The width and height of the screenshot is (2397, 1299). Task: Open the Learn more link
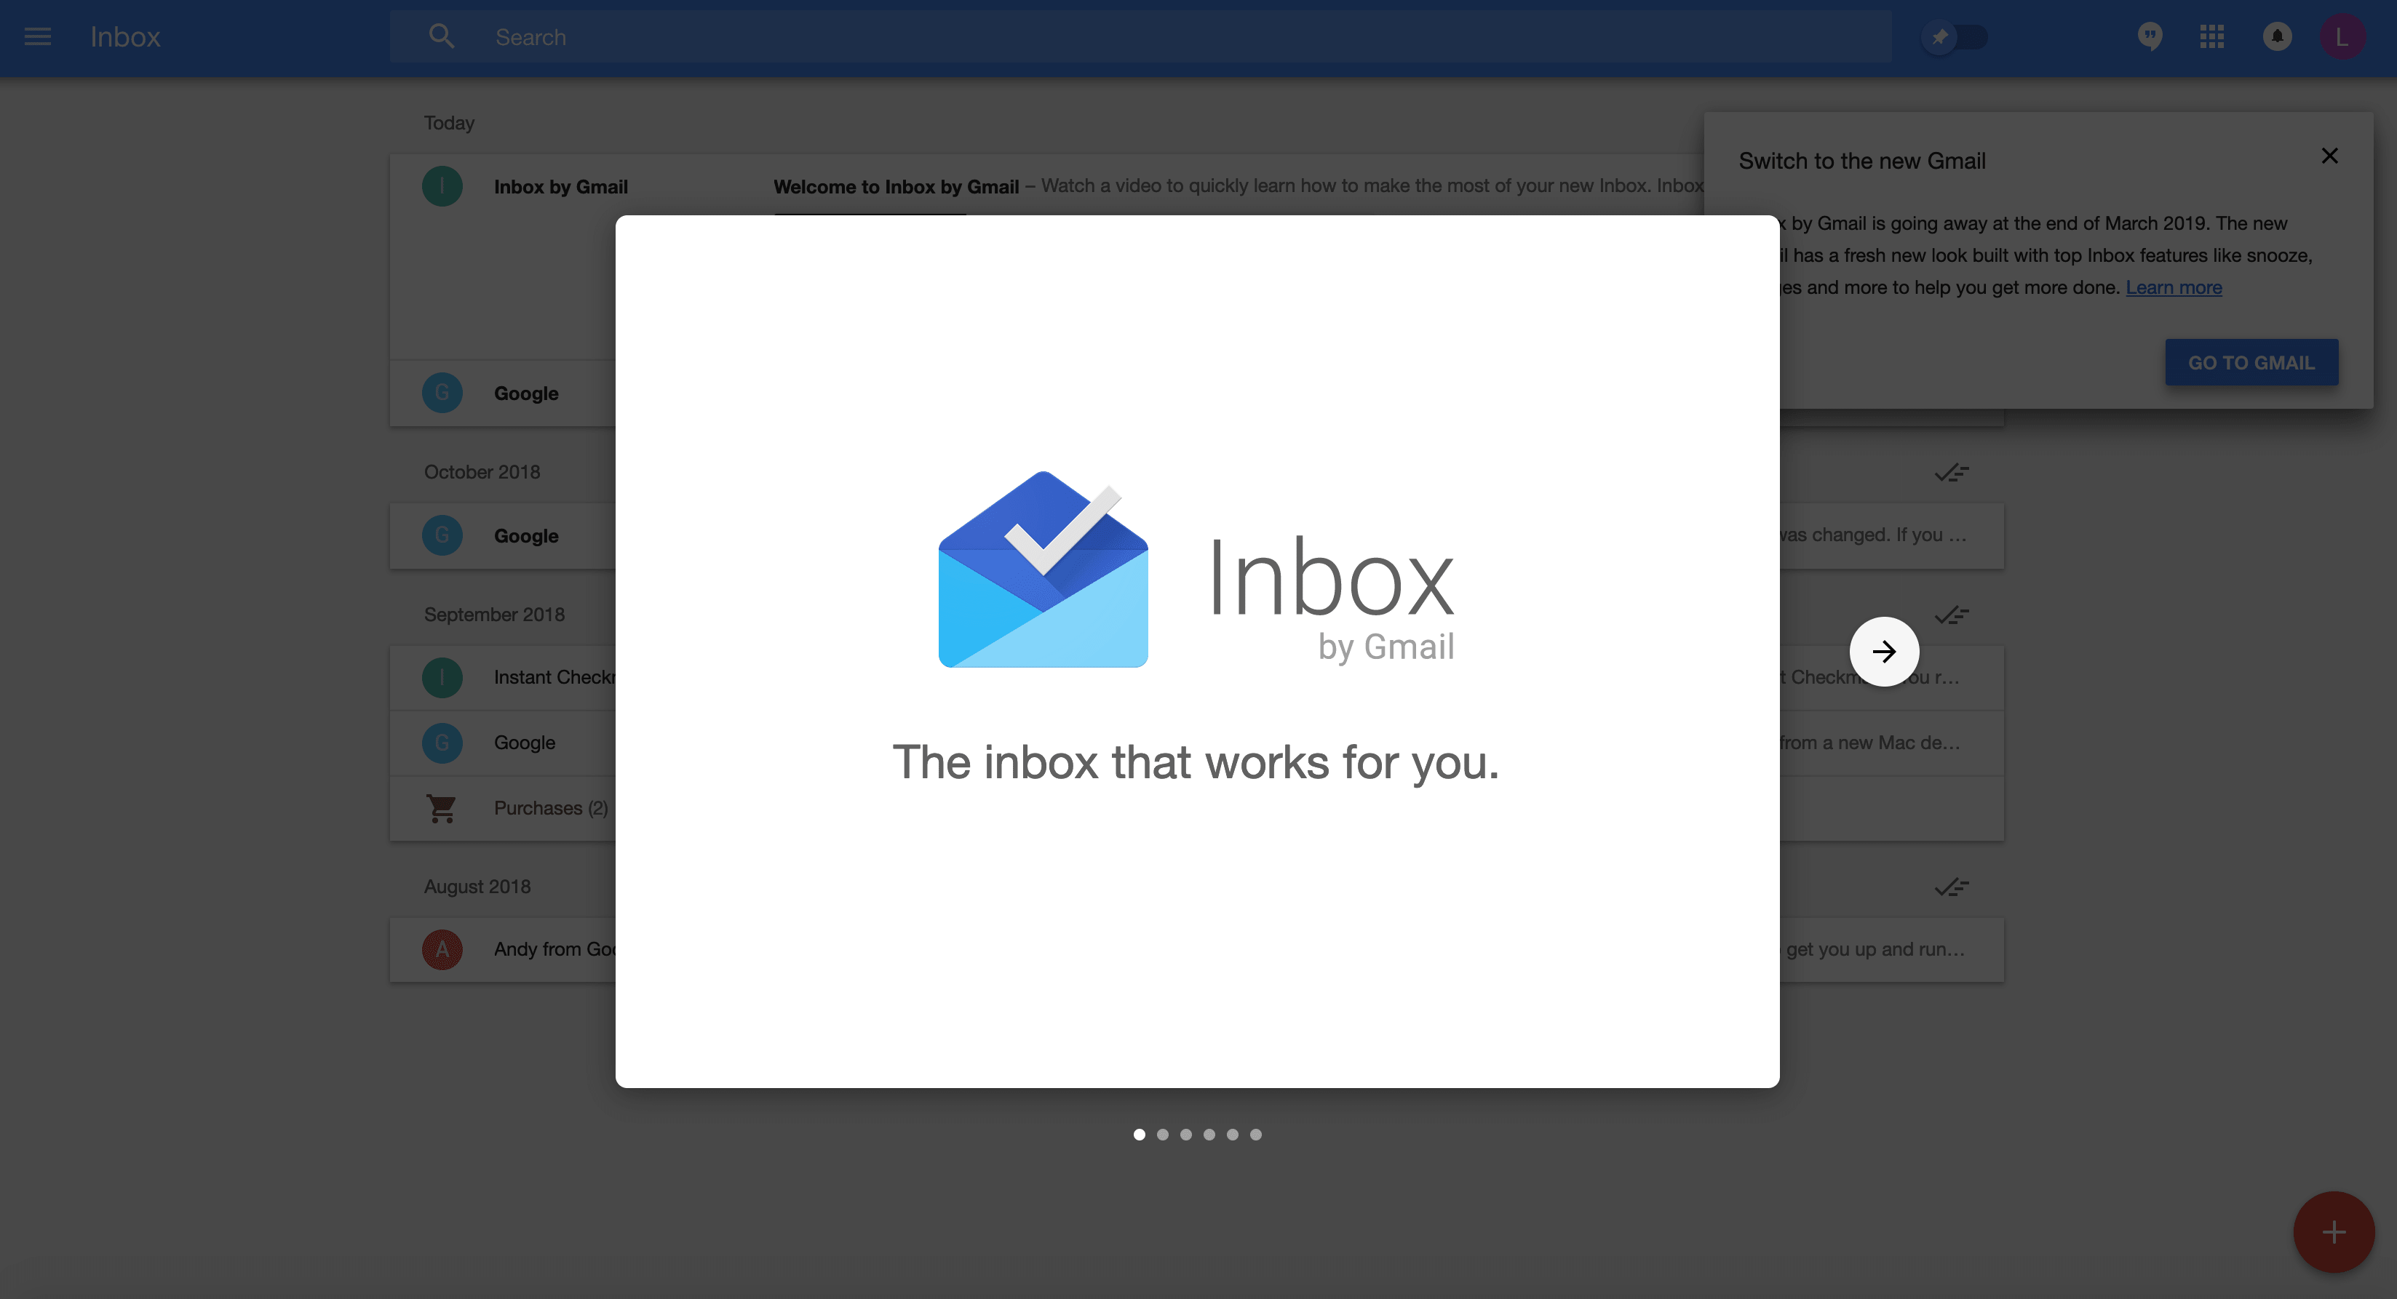(x=2173, y=287)
